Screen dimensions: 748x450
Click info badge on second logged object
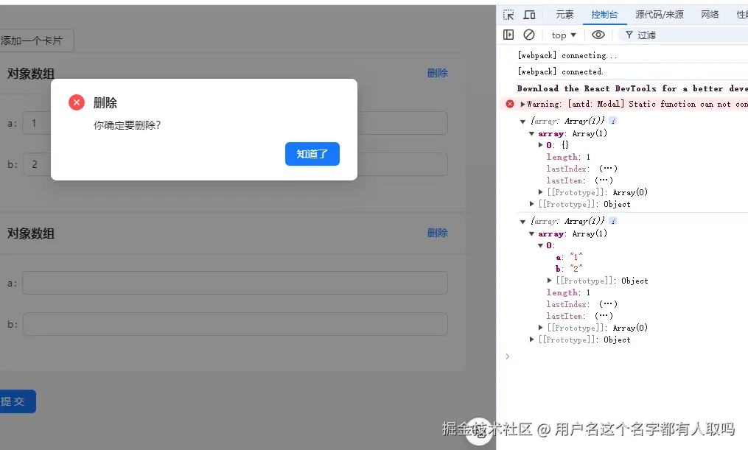(x=613, y=221)
